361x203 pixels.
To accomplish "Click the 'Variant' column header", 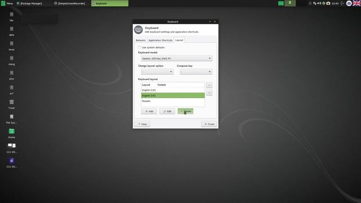I will pos(180,85).
